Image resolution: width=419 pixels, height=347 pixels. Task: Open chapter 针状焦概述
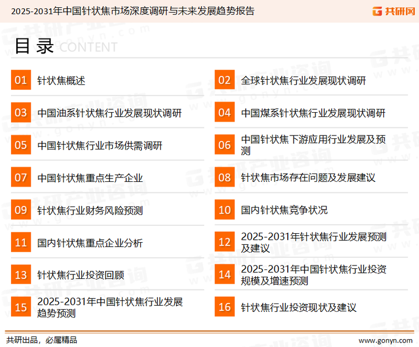(61, 80)
